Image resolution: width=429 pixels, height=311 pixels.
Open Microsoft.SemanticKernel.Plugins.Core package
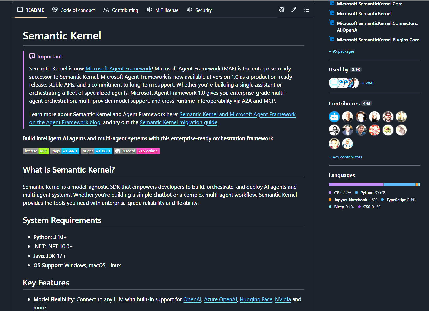pyautogui.click(x=378, y=40)
